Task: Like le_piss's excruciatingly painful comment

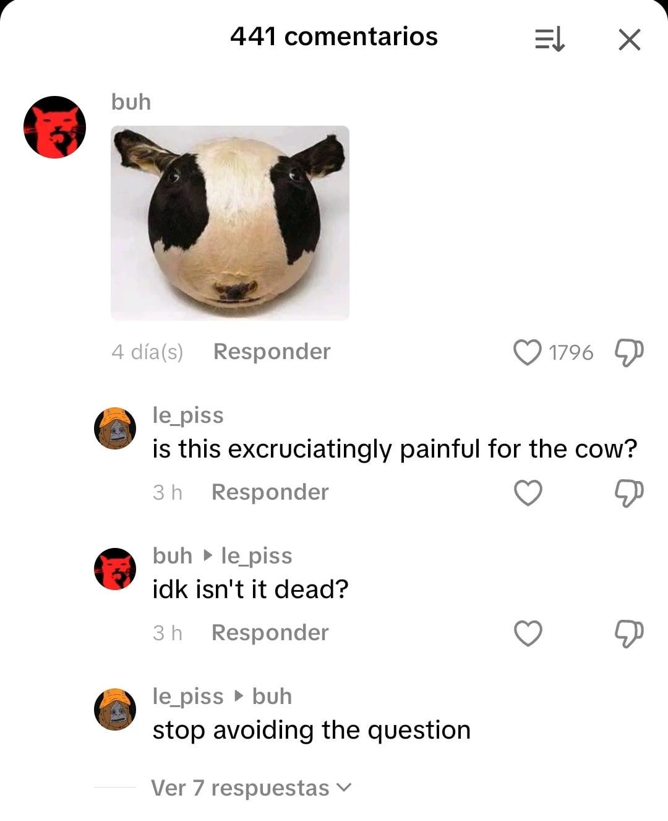Action: tap(528, 493)
